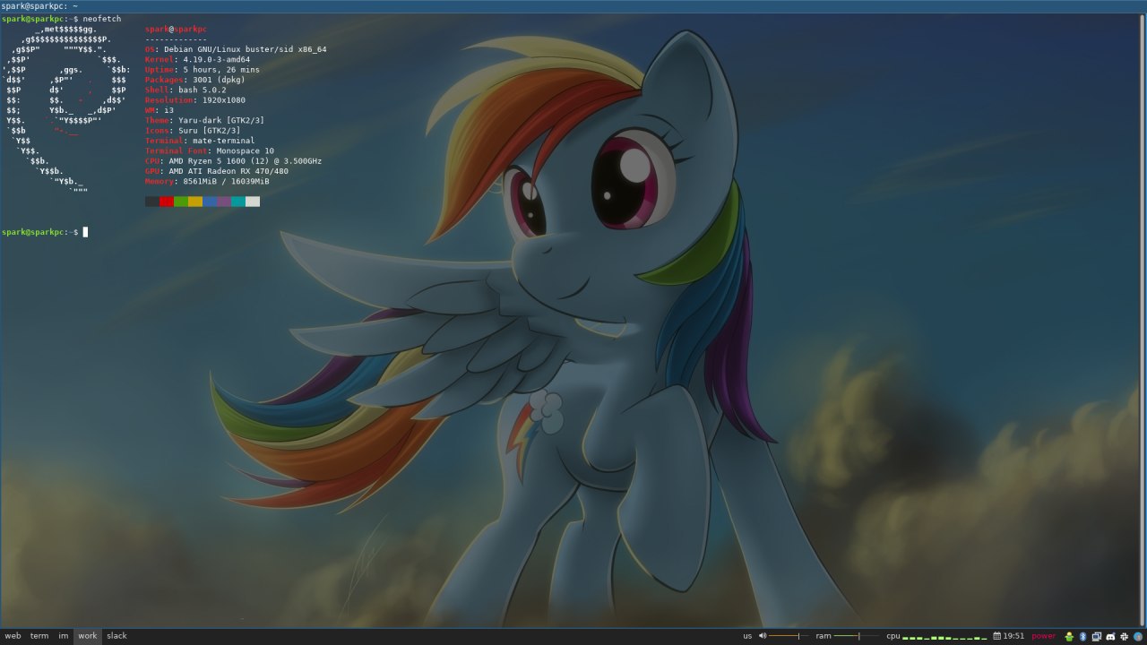Screen dimensions: 1147x645
Task: Click the white neofetch color block
Action: tap(253, 202)
